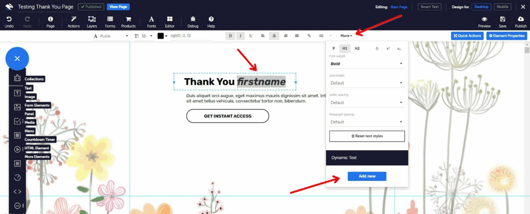530x214 pixels.
Task: Expand the Font weight Bold dropdown
Action: (367, 64)
